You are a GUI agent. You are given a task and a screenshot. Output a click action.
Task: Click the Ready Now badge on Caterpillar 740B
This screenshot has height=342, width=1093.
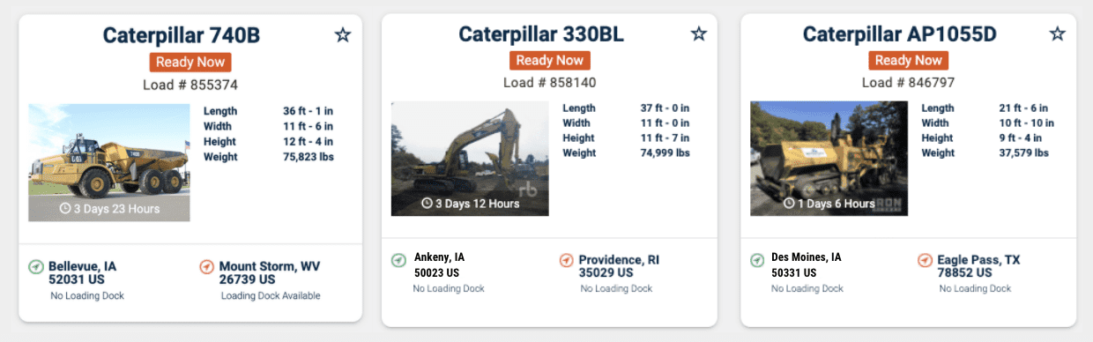pyautogui.click(x=190, y=63)
